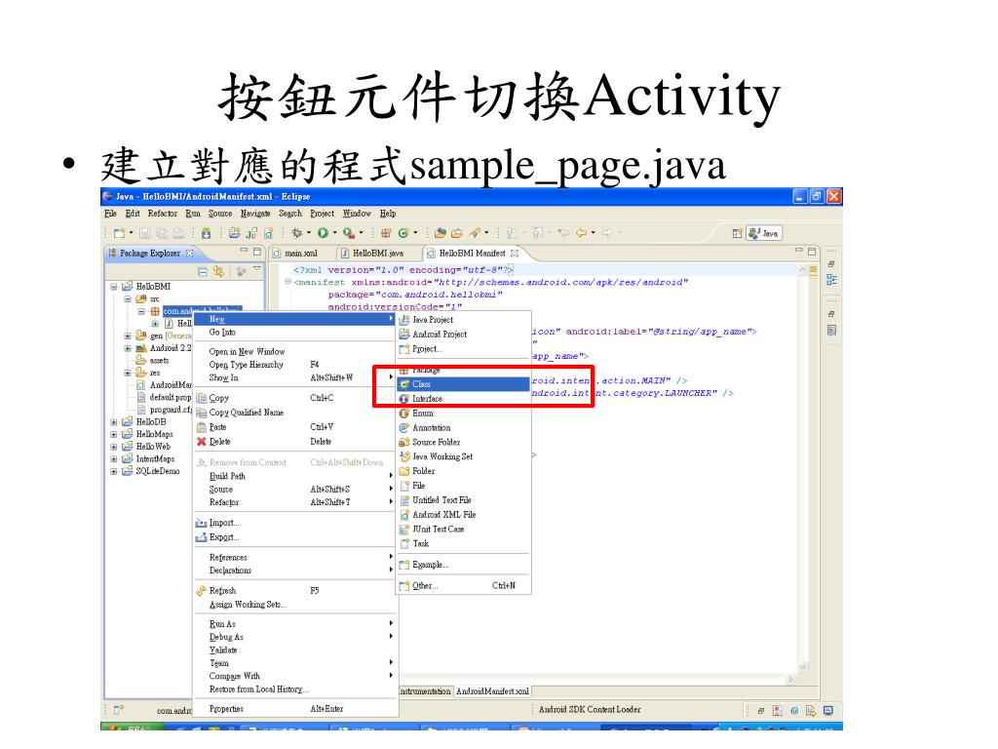Click the editor vertical scrollbar
The width and height of the screenshot is (998, 749).
[x=803, y=468]
